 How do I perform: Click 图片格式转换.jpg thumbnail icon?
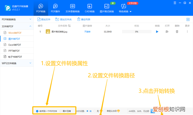click(x=48, y=32)
